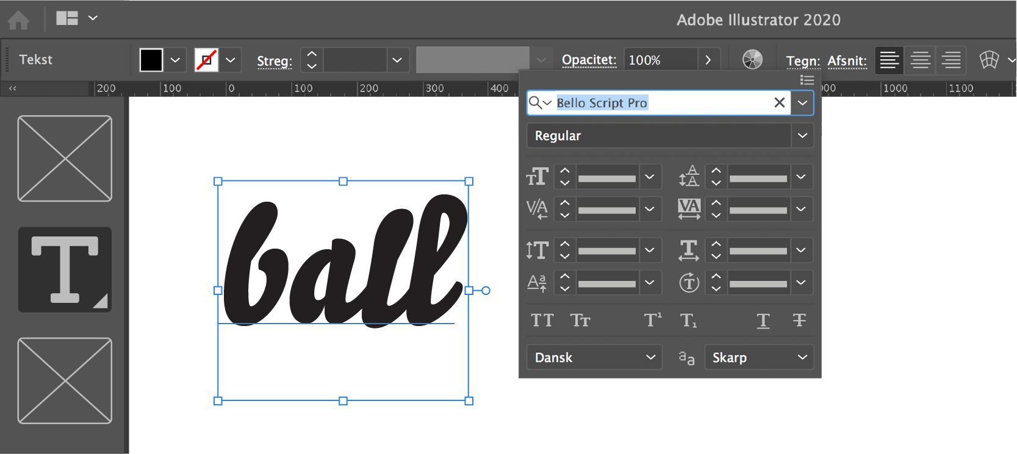This screenshot has height=454, width=1017.
Task: Click the tracking stepper arrows
Action: point(716,209)
